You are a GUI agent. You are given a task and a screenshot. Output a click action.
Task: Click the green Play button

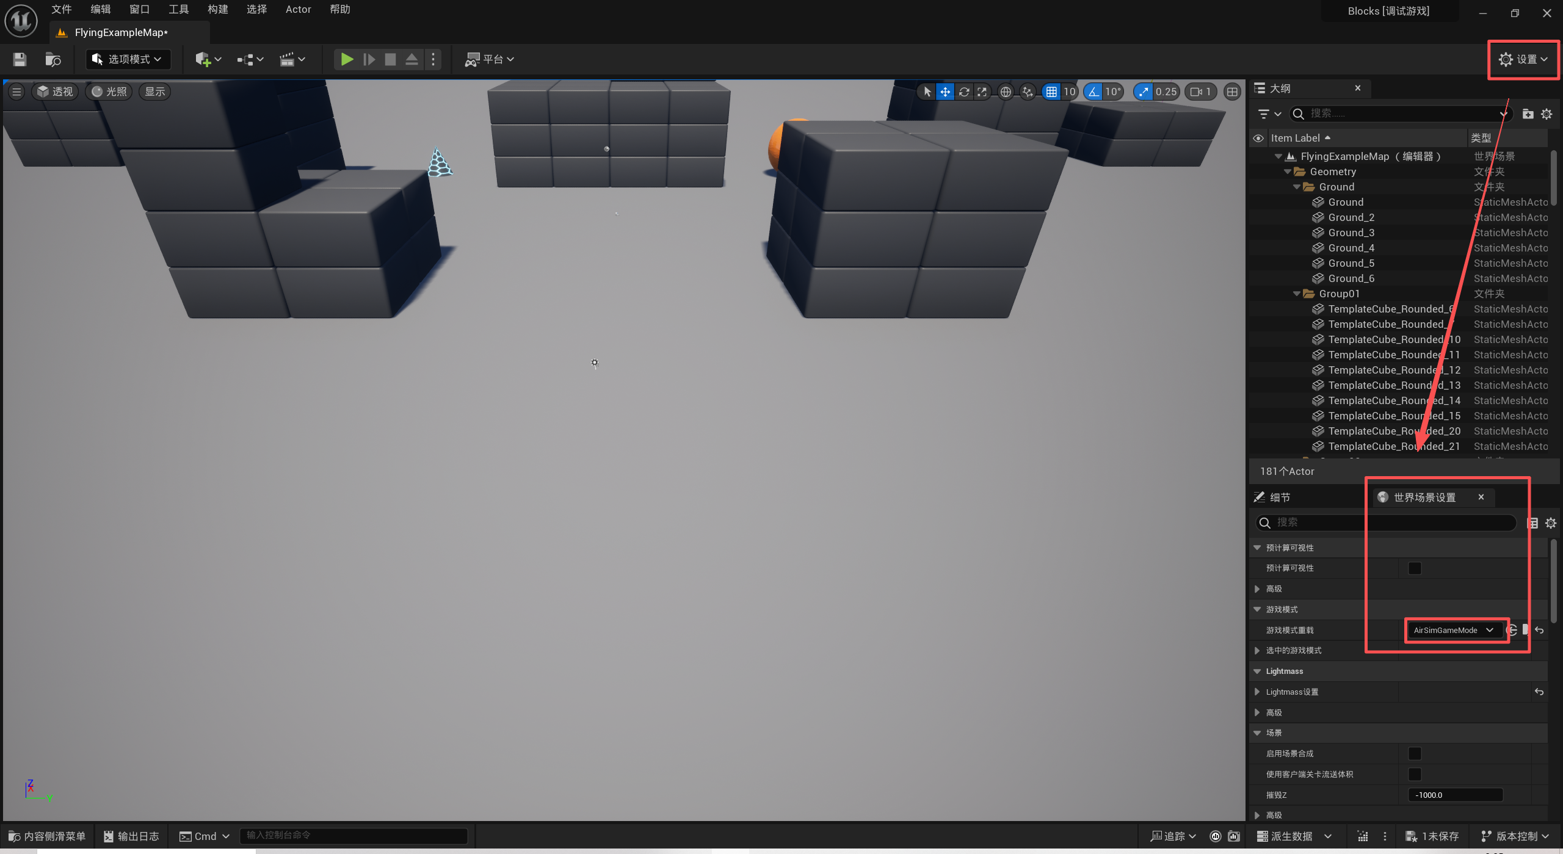pyautogui.click(x=347, y=59)
